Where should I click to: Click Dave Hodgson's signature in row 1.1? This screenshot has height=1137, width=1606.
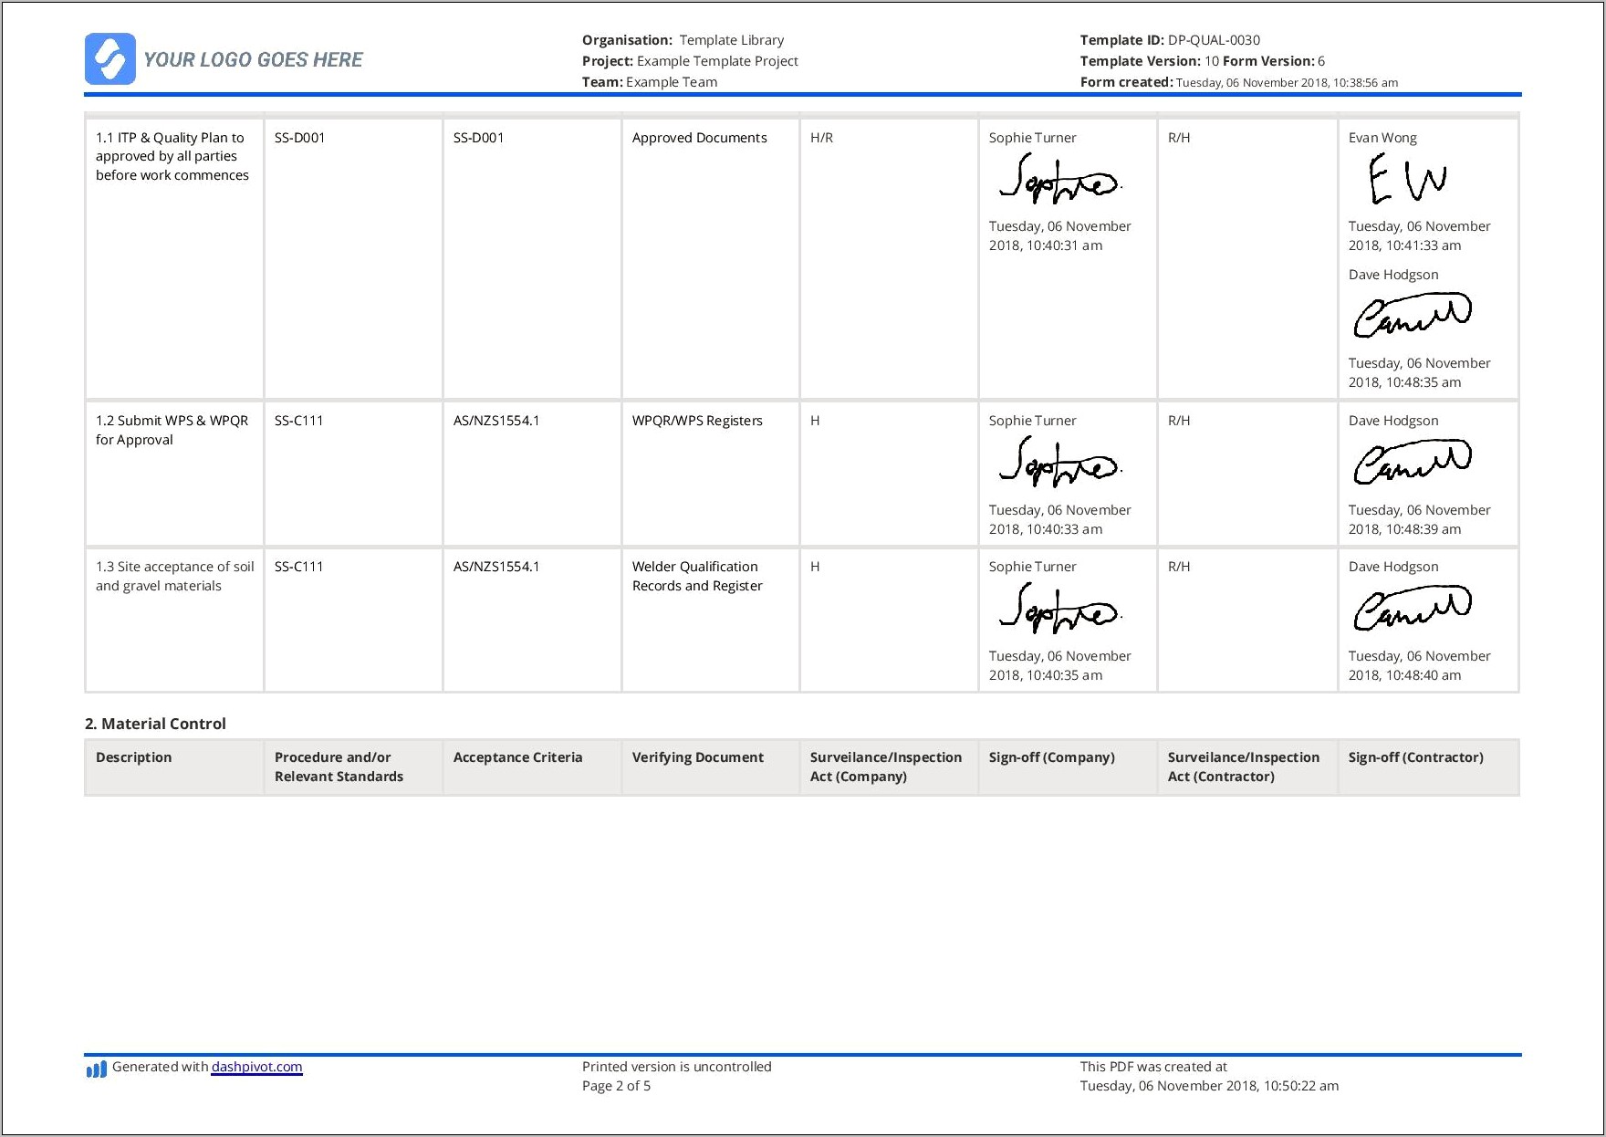[1411, 316]
